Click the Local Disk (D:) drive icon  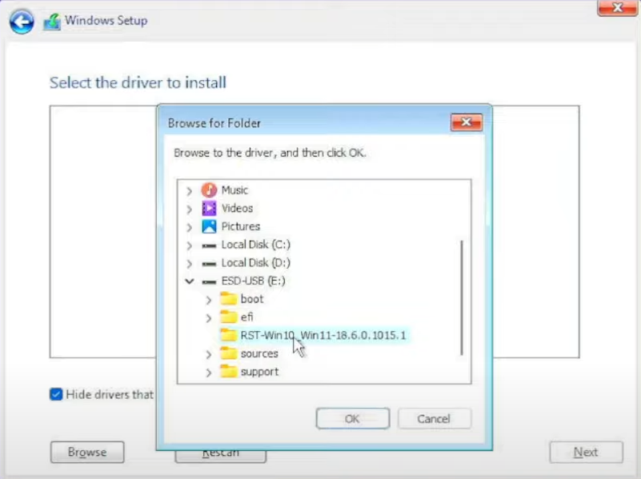coord(209,264)
